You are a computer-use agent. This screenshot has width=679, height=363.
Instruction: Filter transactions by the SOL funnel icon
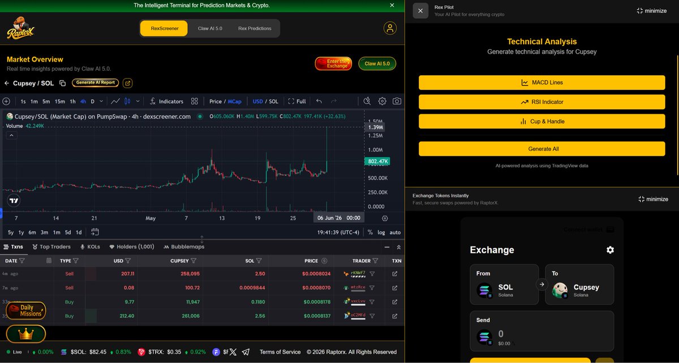click(x=259, y=261)
